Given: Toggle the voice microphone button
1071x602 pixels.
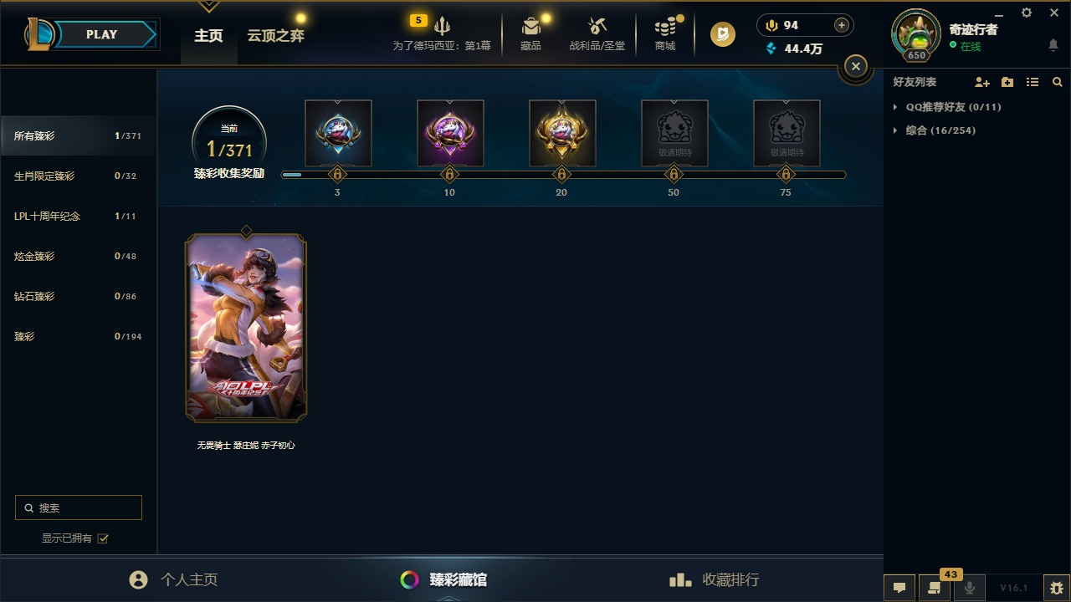Looking at the screenshot, I should click(x=970, y=588).
